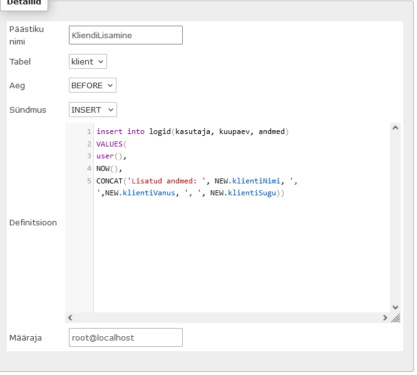Screen dimensions: 417x375
Task: Open the Aeg dropdown showing BEFORE
Action: (93, 85)
